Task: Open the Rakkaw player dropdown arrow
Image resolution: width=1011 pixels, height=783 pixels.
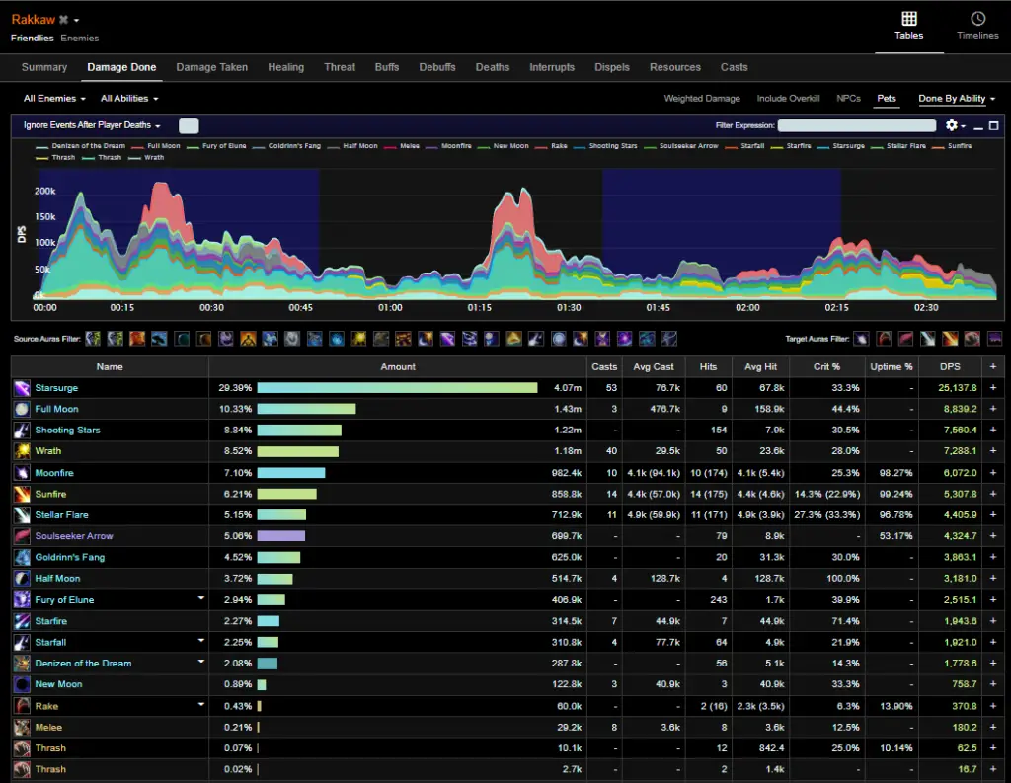Action: click(76, 21)
